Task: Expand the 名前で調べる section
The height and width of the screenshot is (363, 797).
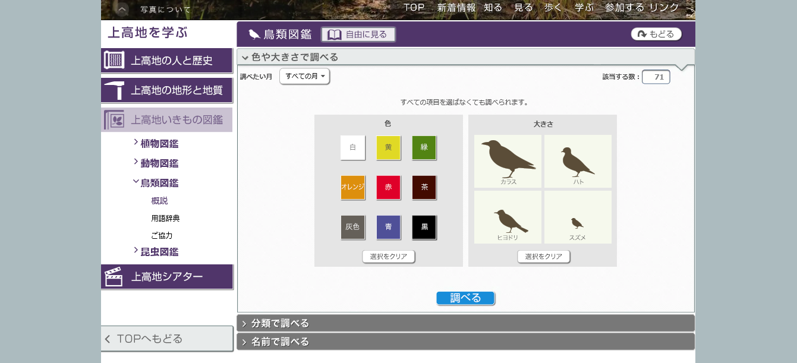Action: (465, 342)
